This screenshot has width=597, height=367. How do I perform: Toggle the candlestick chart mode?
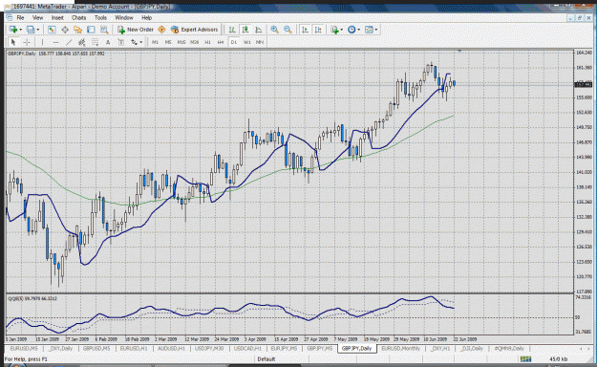245,30
